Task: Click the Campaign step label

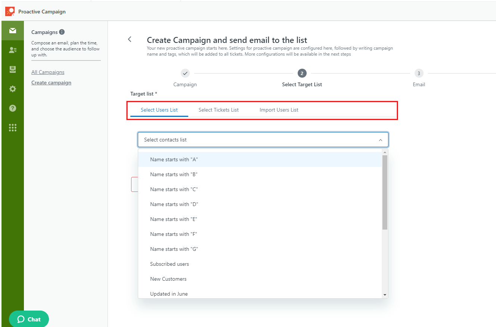Action: click(185, 84)
